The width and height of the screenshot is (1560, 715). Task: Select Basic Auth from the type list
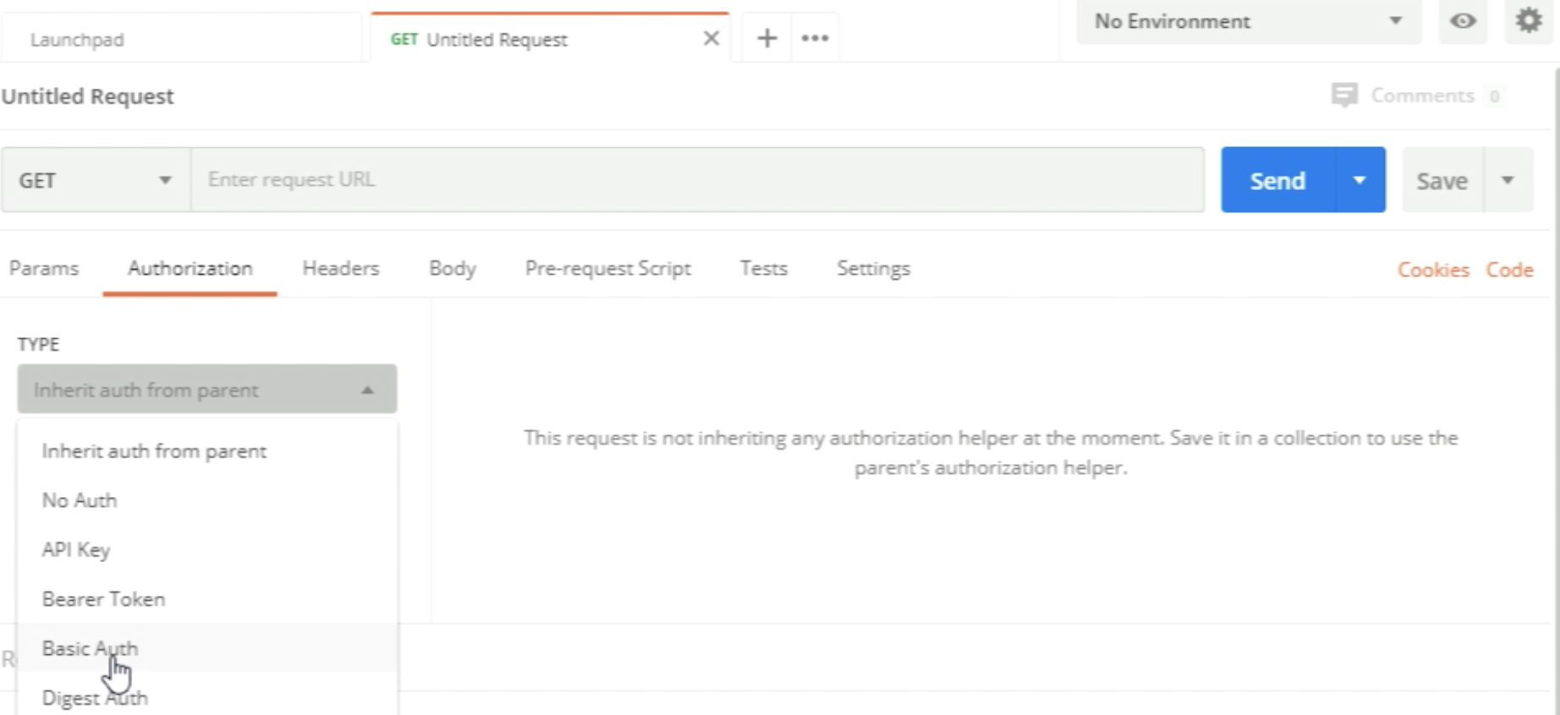[90, 648]
